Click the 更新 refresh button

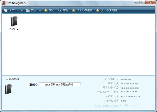(x=63, y=10)
